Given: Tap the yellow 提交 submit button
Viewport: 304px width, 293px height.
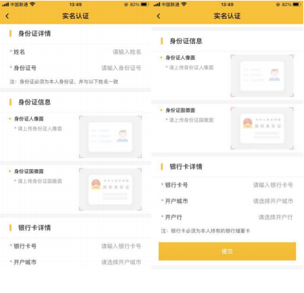Looking at the screenshot, I should 227,251.
